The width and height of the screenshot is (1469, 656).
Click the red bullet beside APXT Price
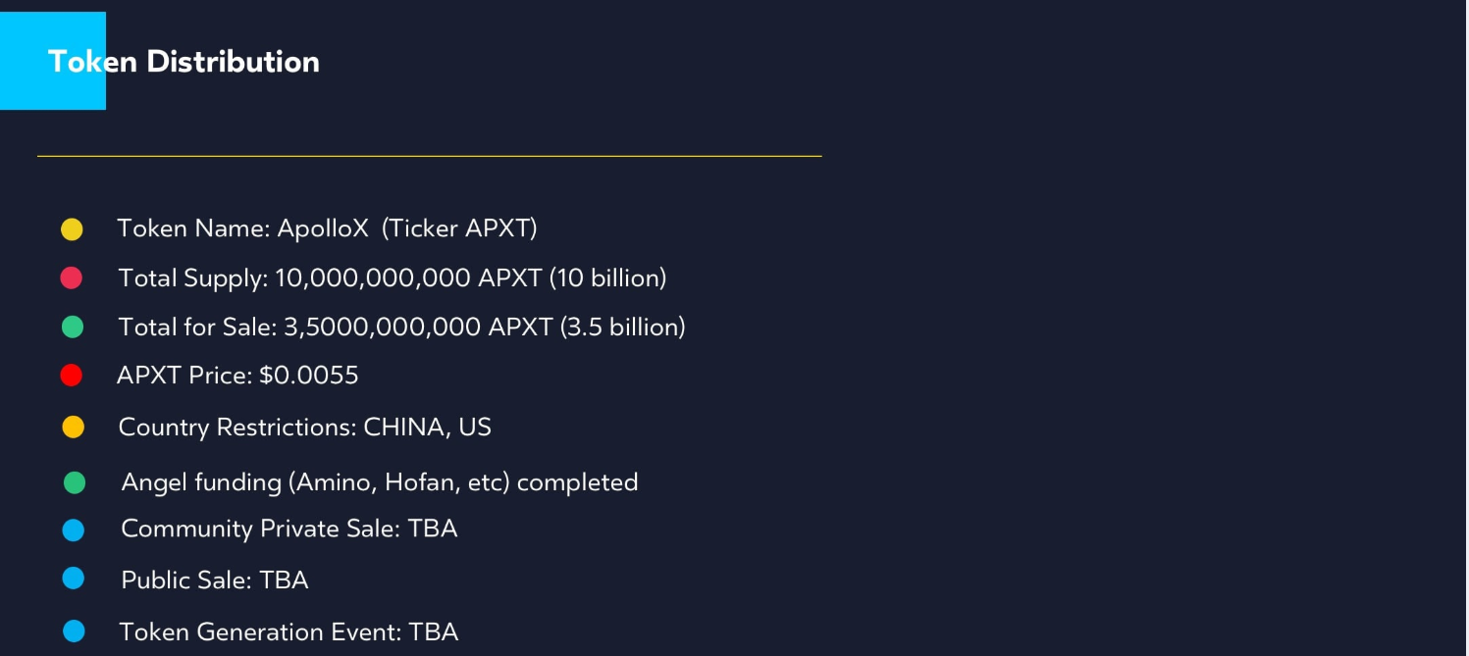[x=71, y=375]
